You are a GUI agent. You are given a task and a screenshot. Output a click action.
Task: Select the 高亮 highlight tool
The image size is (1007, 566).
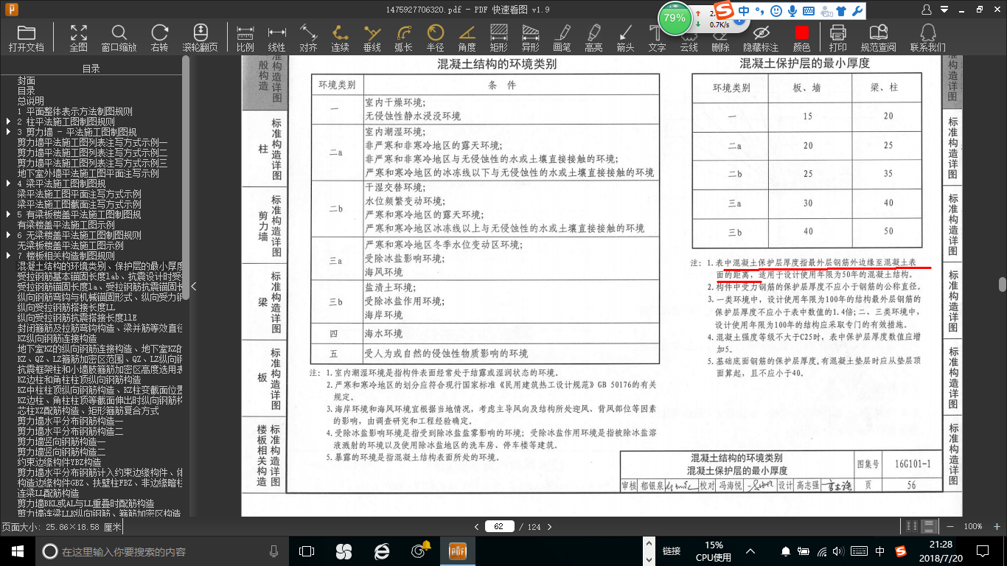point(593,38)
